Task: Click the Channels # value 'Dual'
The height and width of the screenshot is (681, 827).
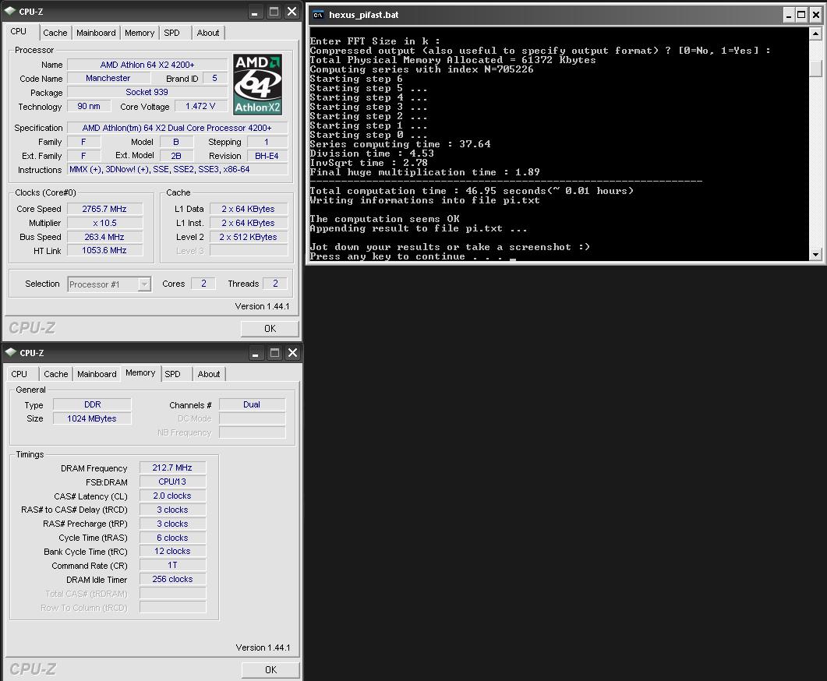Action: point(252,404)
